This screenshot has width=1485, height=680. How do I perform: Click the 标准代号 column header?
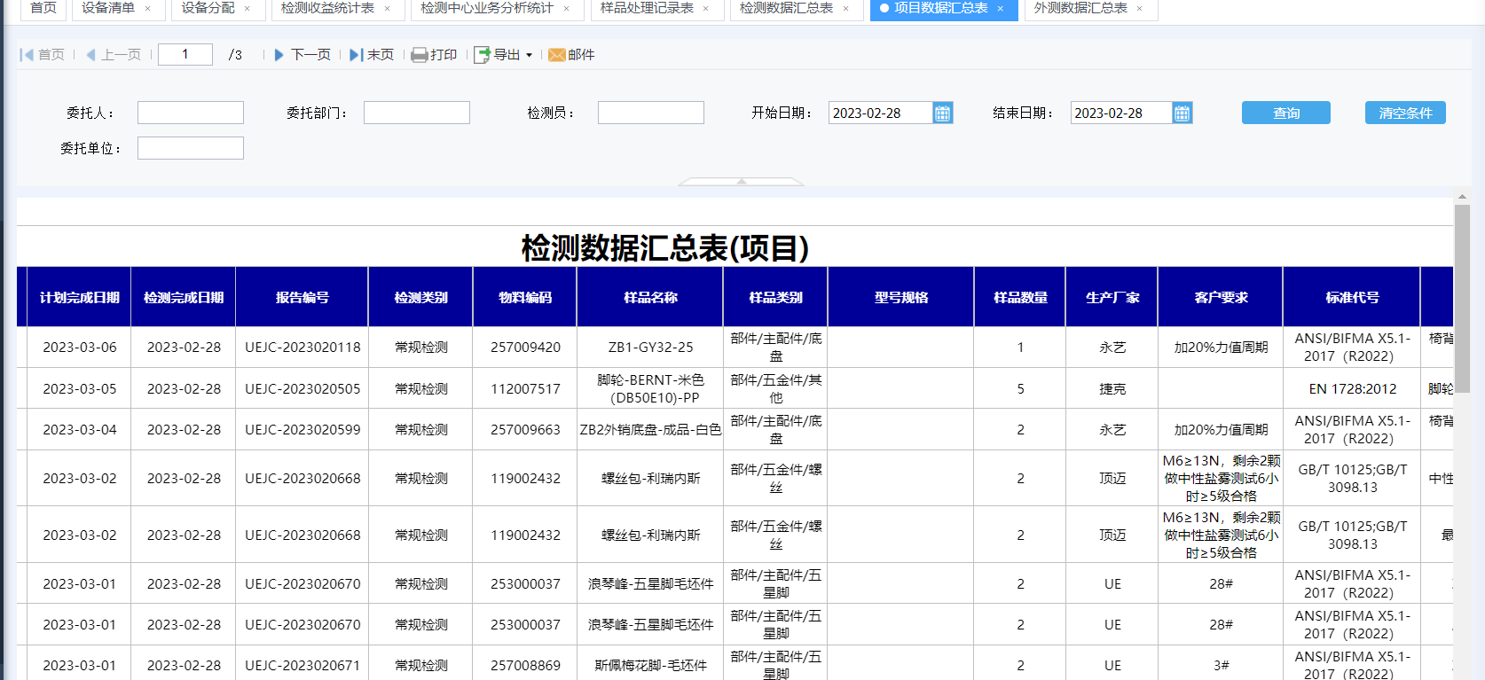click(1352, 297)
